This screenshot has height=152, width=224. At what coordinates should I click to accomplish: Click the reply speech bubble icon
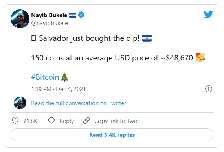[51, 121]
